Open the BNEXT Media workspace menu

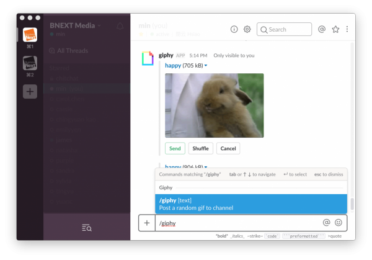[75, 25]
